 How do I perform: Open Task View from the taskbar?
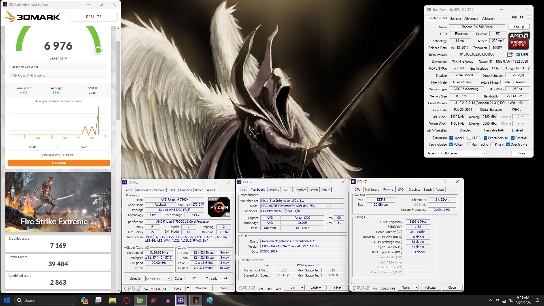(x=98, y=300)
